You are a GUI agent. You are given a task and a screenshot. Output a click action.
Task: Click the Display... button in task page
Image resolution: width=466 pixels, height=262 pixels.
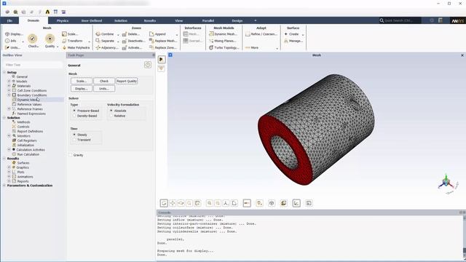81,89
